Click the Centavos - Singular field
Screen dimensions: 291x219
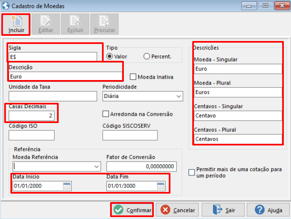tap(238, 116)
